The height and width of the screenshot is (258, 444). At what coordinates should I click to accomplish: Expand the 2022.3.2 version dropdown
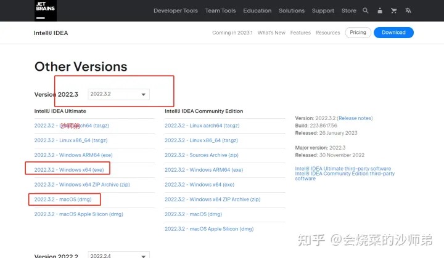(x=119, y=94)
